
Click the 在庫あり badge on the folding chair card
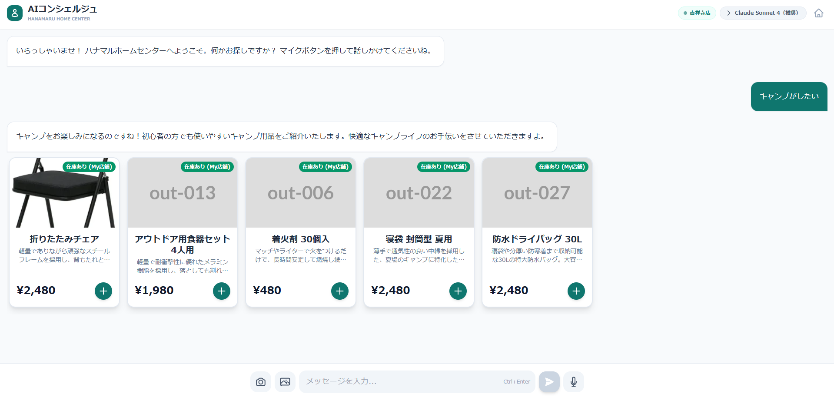(x=89, y=167)
